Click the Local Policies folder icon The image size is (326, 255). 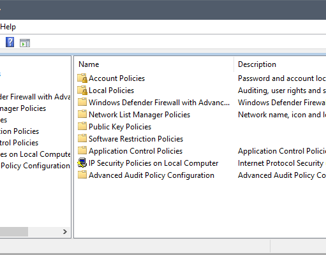point(82,91)
